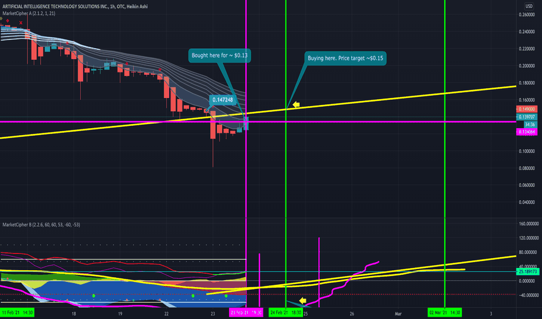The height and width of the screenshot is (319, 542).
Task: Click the 0.040000 price axis label
Action: point(526,202)
